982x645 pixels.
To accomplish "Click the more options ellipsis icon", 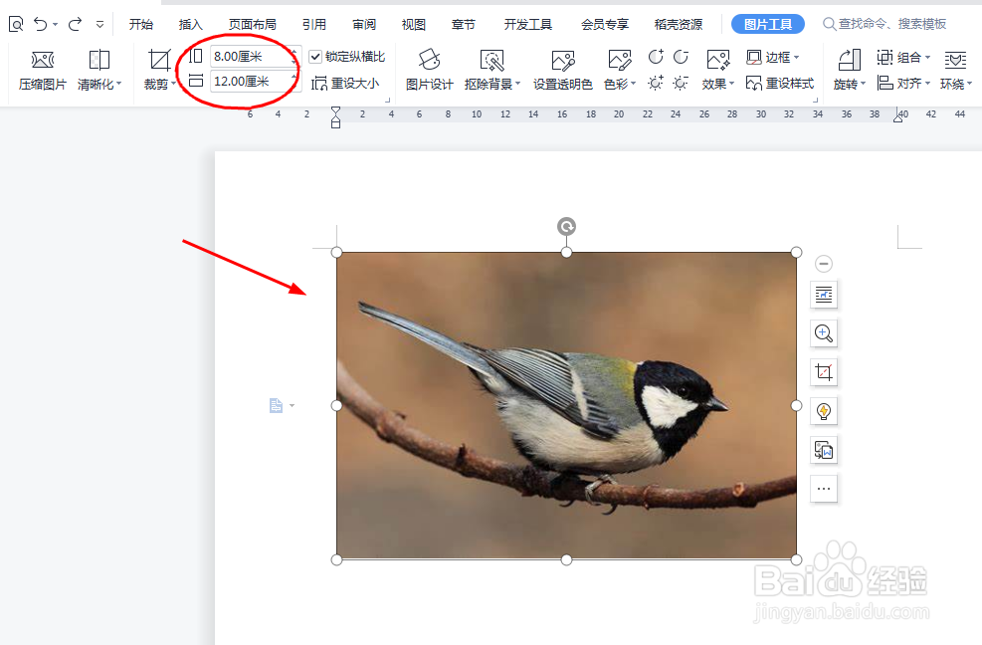I will [x=824, y=489].
